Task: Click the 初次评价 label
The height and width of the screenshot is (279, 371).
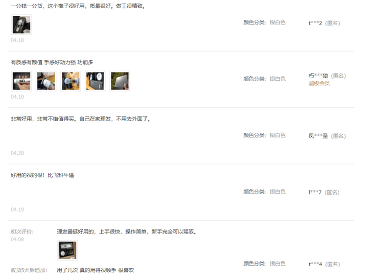Action: click(x=22, y=231)
